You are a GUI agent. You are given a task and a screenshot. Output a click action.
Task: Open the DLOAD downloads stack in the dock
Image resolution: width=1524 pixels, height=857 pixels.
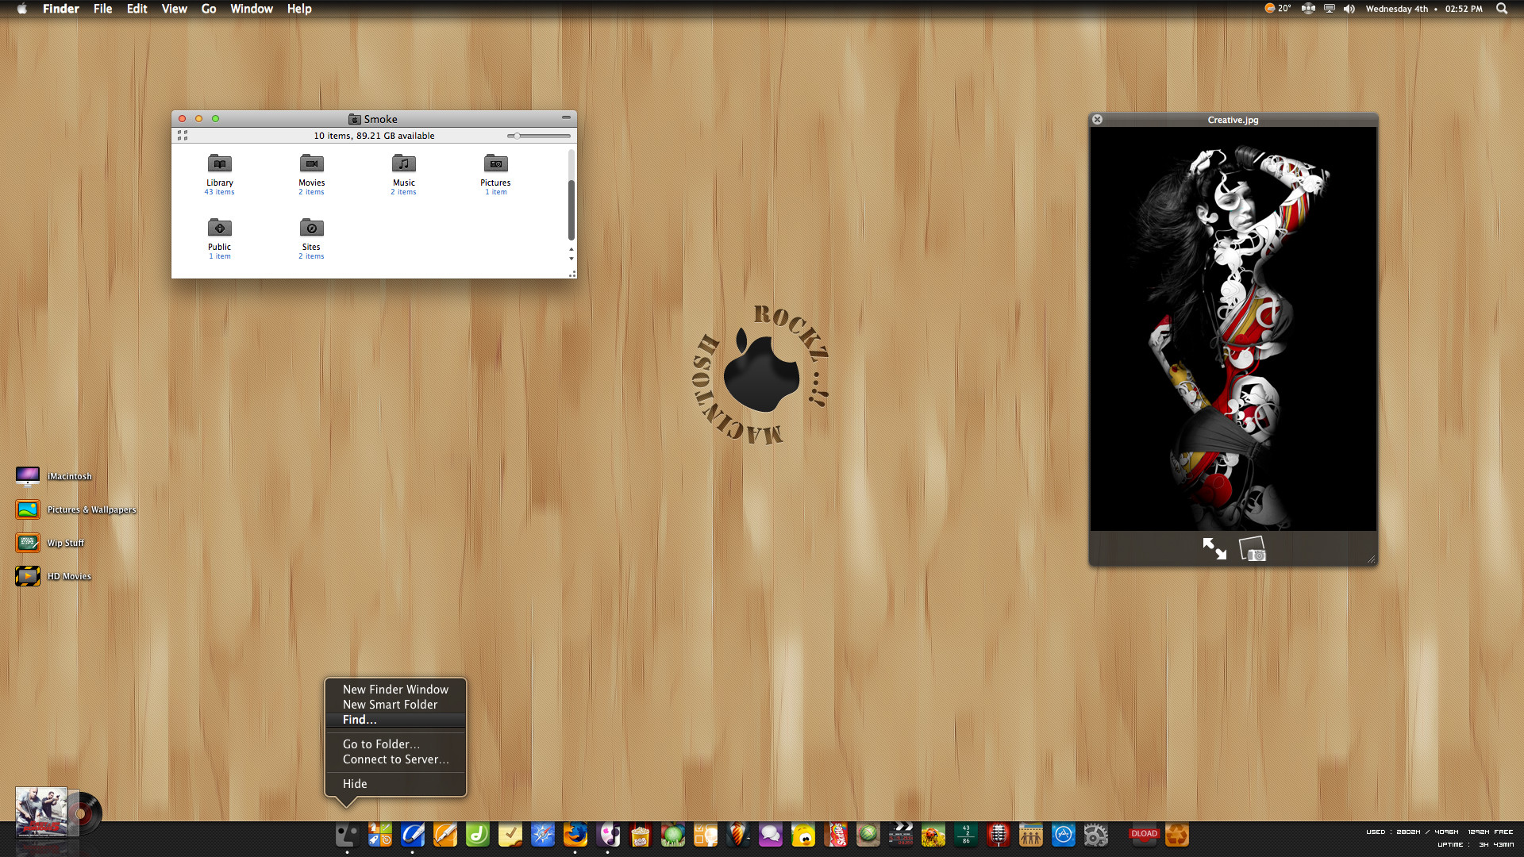tap(1144, 835)
